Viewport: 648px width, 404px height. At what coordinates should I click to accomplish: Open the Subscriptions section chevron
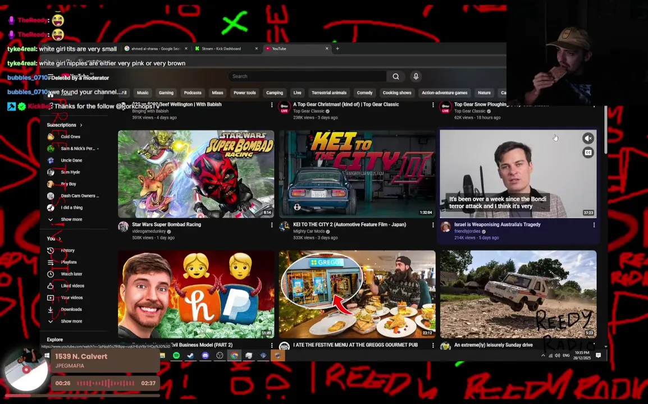click(81, 125)
